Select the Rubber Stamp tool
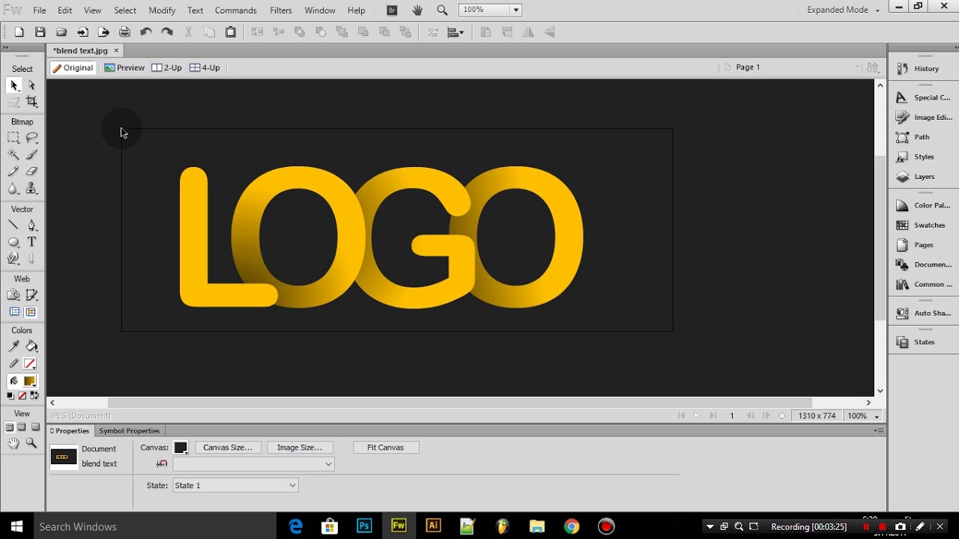This screenshot has width=959, height=539. click(x=31, y=189)
